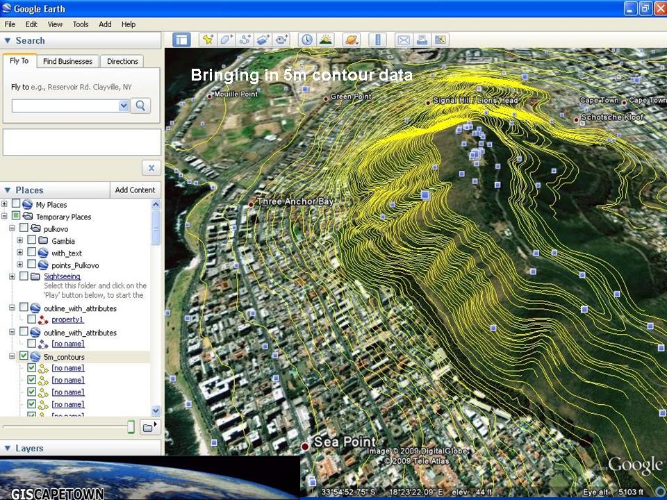Image resolution: width=667 pixels, height=500 pixels.
Task: Open View in Google Maps icon
Action: click(x=440, y=40)
